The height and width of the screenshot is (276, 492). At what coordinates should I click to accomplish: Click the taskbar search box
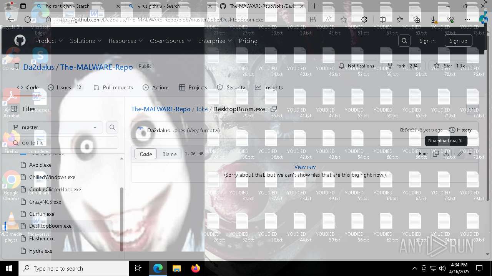[74, 268]
